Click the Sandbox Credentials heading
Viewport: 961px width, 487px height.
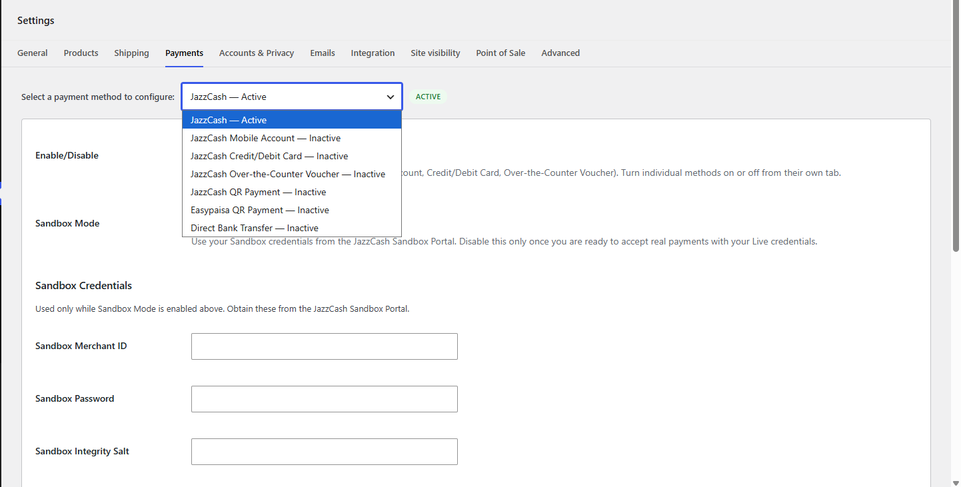point(83,285)
